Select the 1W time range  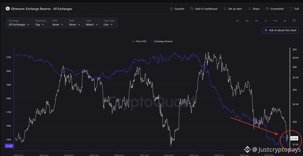247,21
